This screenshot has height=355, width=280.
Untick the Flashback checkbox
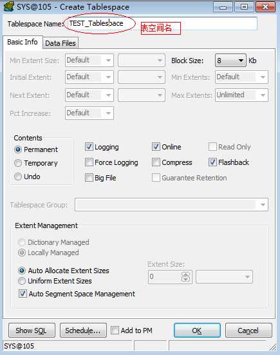point(212,162)
